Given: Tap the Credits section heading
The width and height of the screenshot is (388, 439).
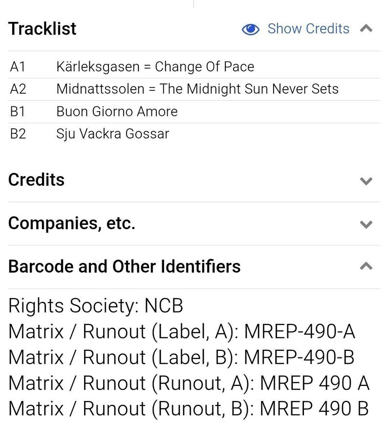Looking at the screenshot, I should [37, 180].
